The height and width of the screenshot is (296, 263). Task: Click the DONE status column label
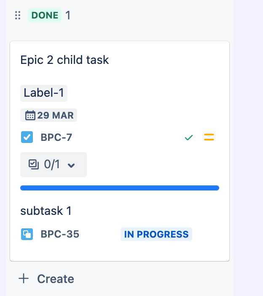point(45,15)
